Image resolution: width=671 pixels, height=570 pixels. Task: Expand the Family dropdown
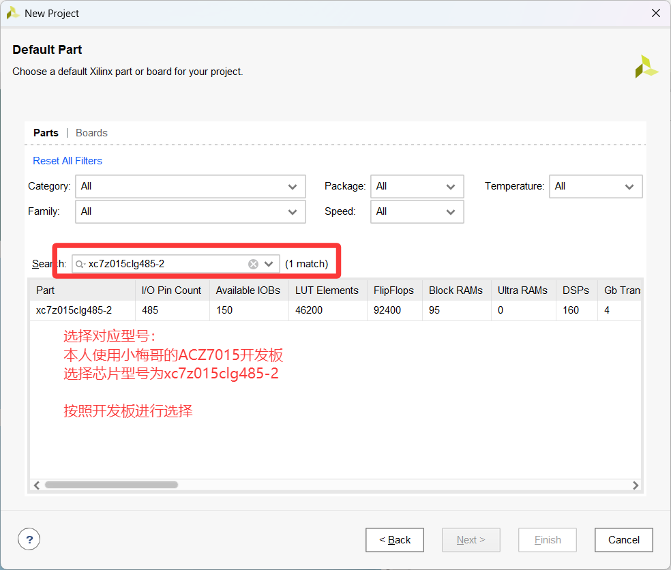pos(190,211)
